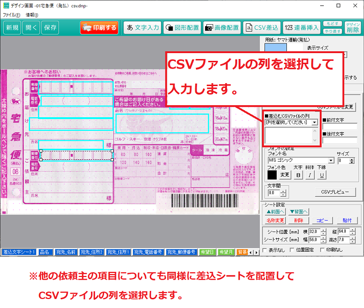The image size is (364, 308).
Task: Increase 高さ height with up stepper
Action: [x=353, y=238]
